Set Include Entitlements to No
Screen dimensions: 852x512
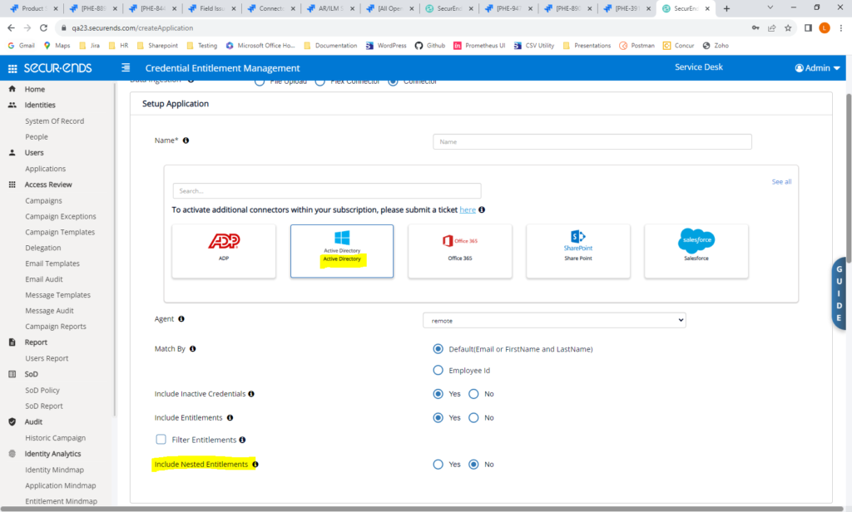[473, 418]
